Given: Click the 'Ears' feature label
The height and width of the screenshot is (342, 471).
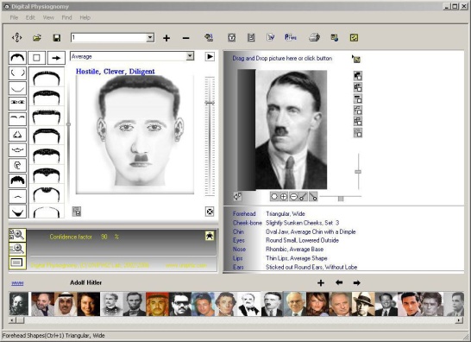Looking at the screenshot, I should pos(238,267).
